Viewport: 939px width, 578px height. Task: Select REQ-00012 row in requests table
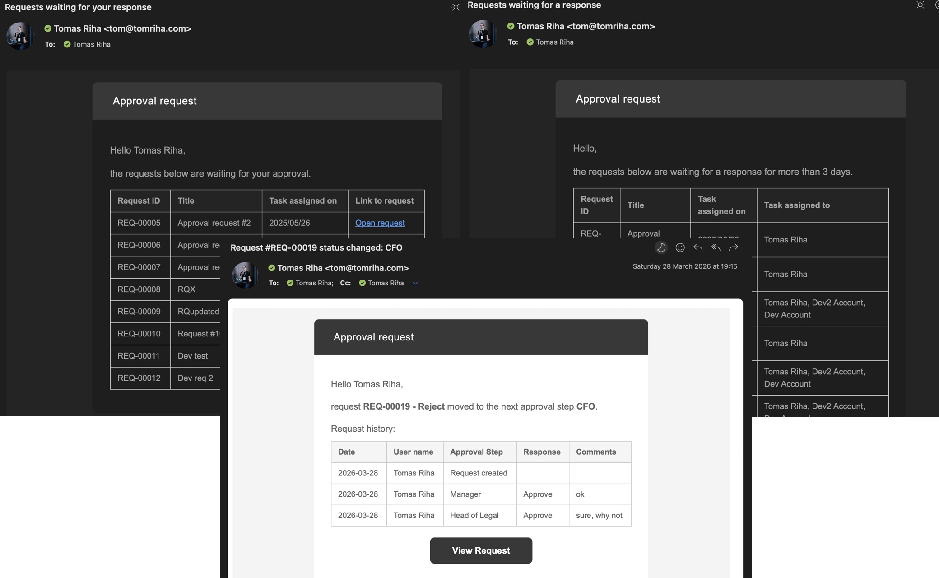click(139, 378)
